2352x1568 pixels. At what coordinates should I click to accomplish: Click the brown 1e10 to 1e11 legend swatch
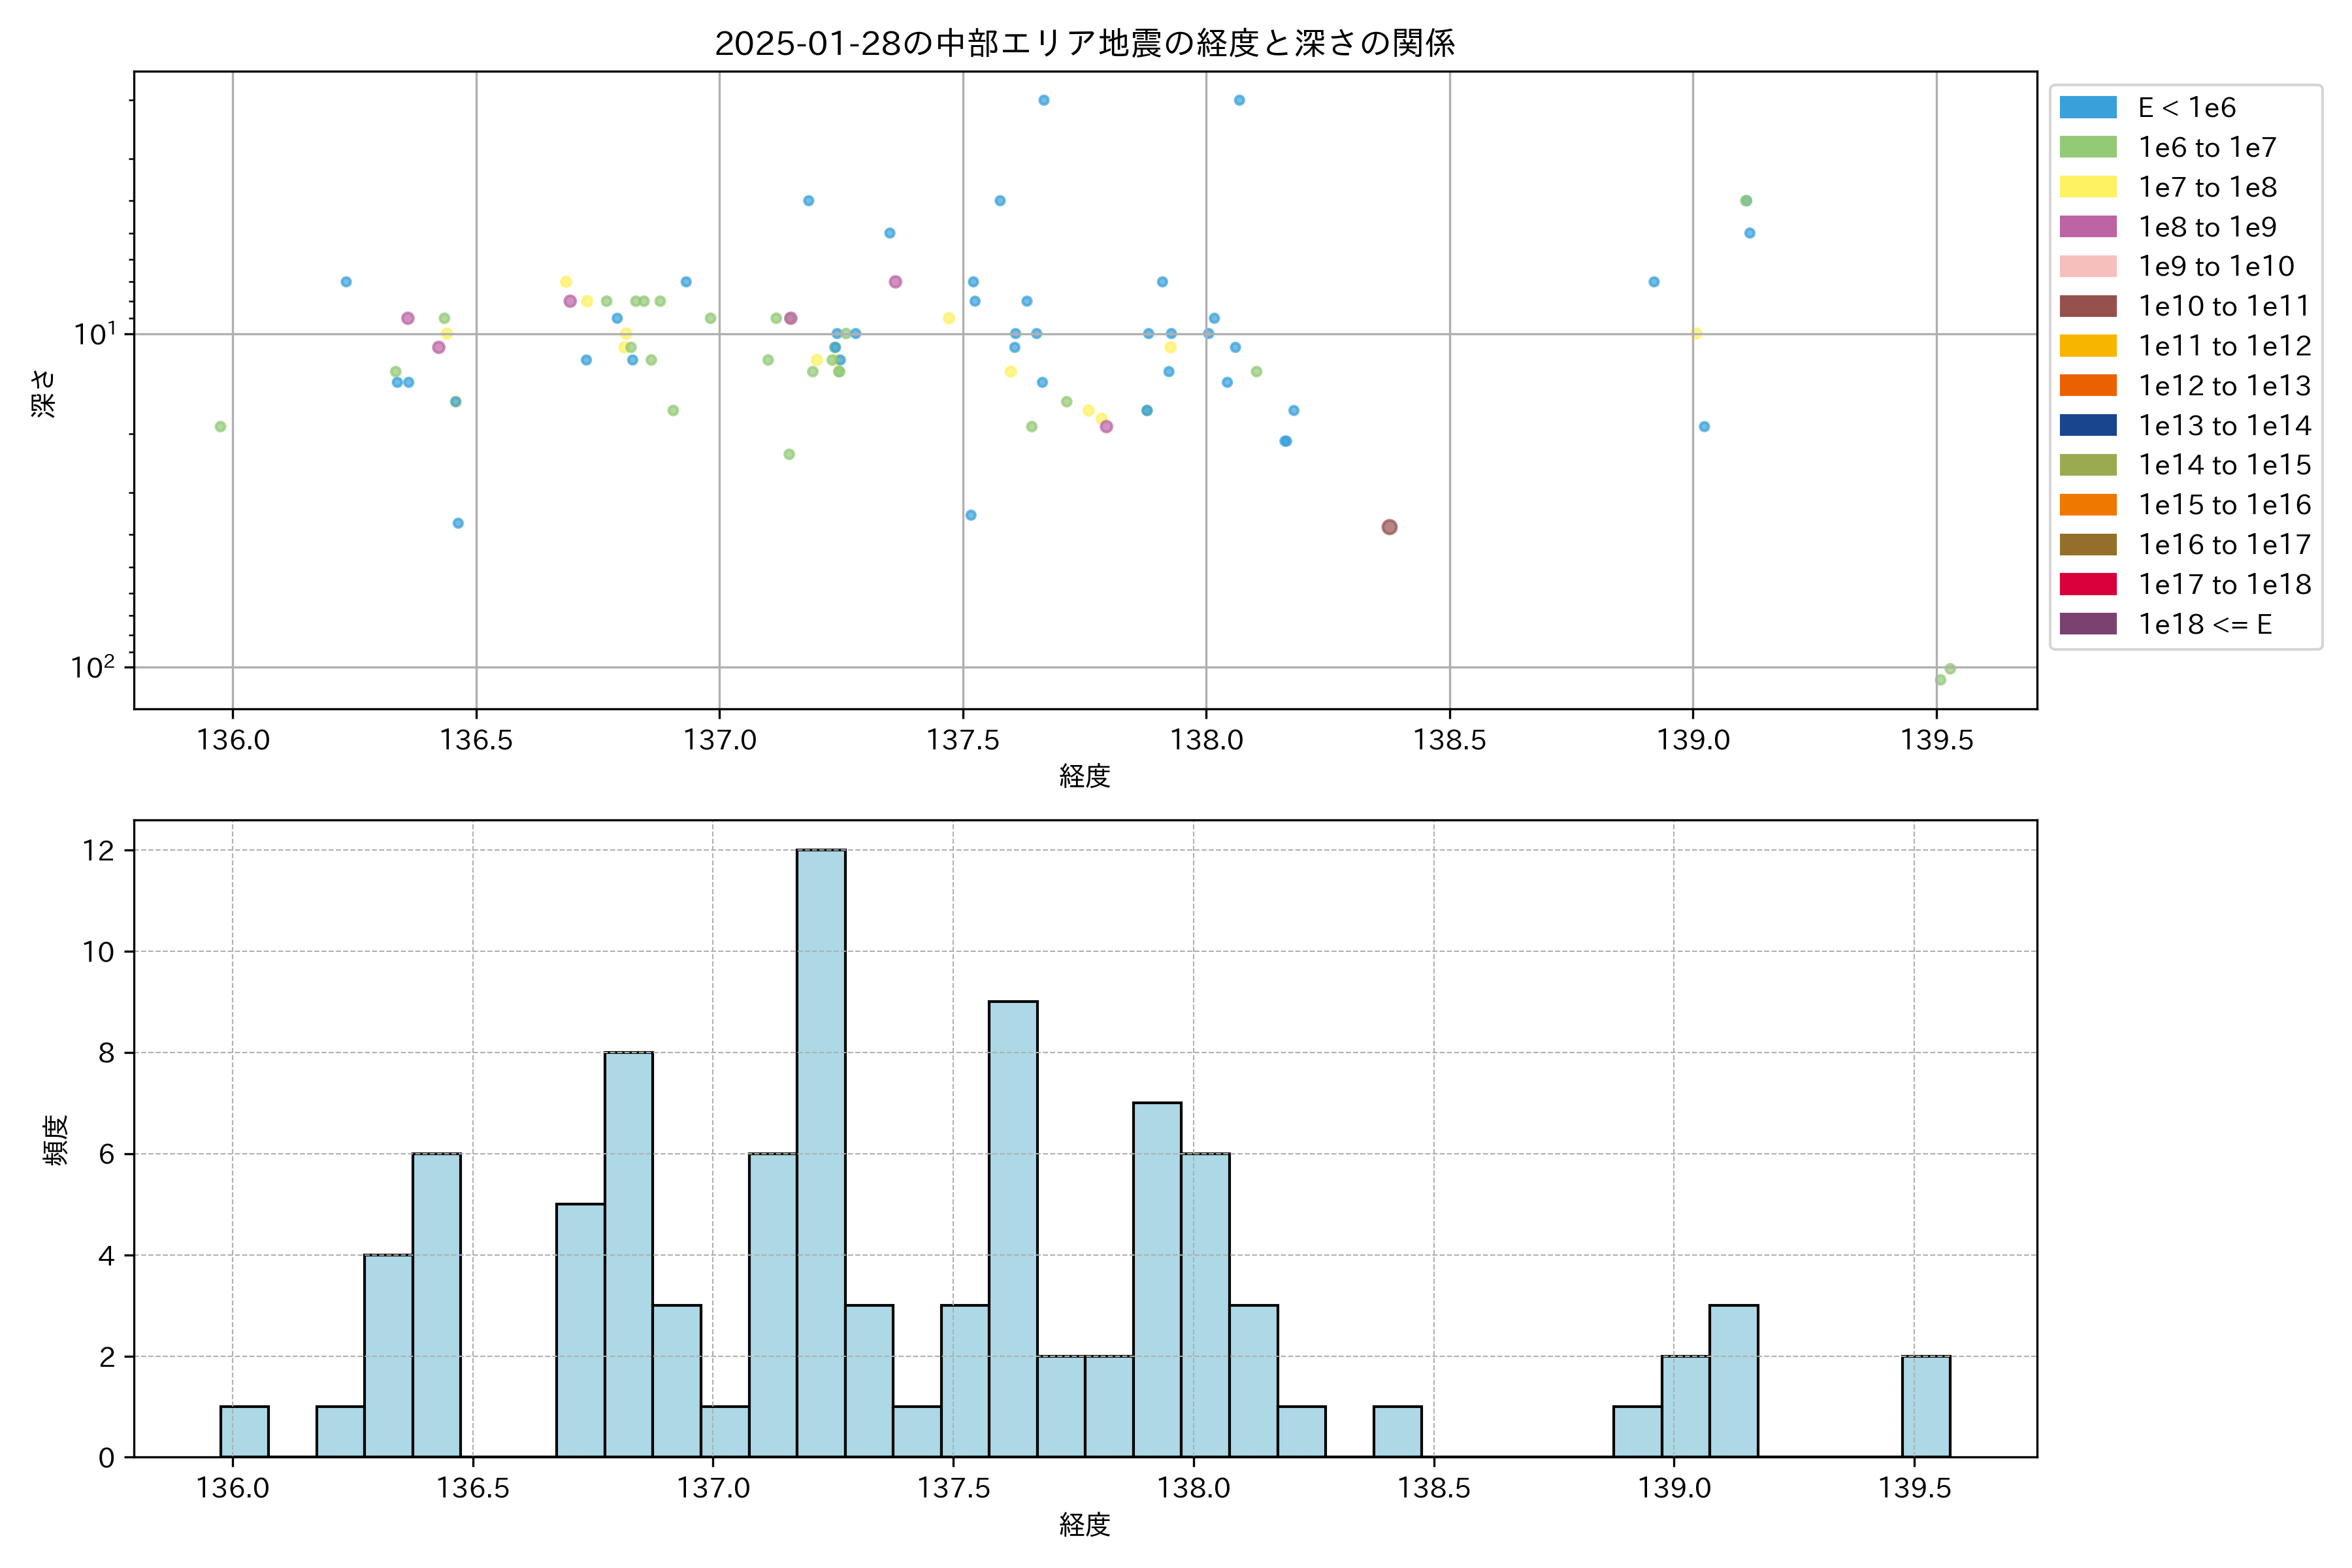pos(2087,306)
